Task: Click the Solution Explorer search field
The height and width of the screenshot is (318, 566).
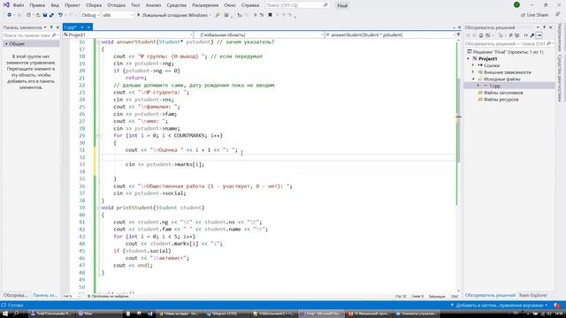Action: 509,43
